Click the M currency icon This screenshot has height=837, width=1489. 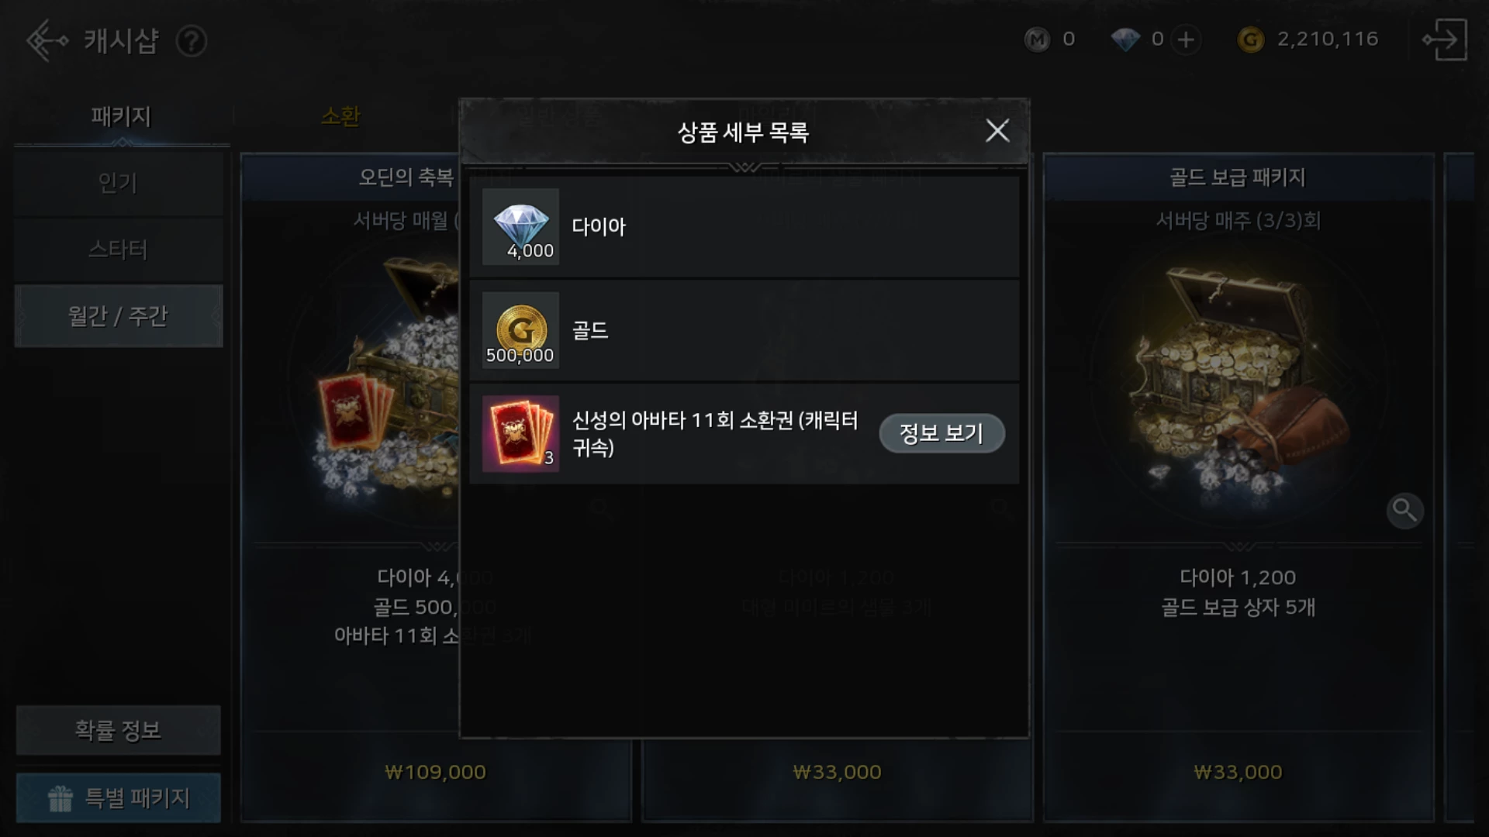click(x=1037, y=40)
